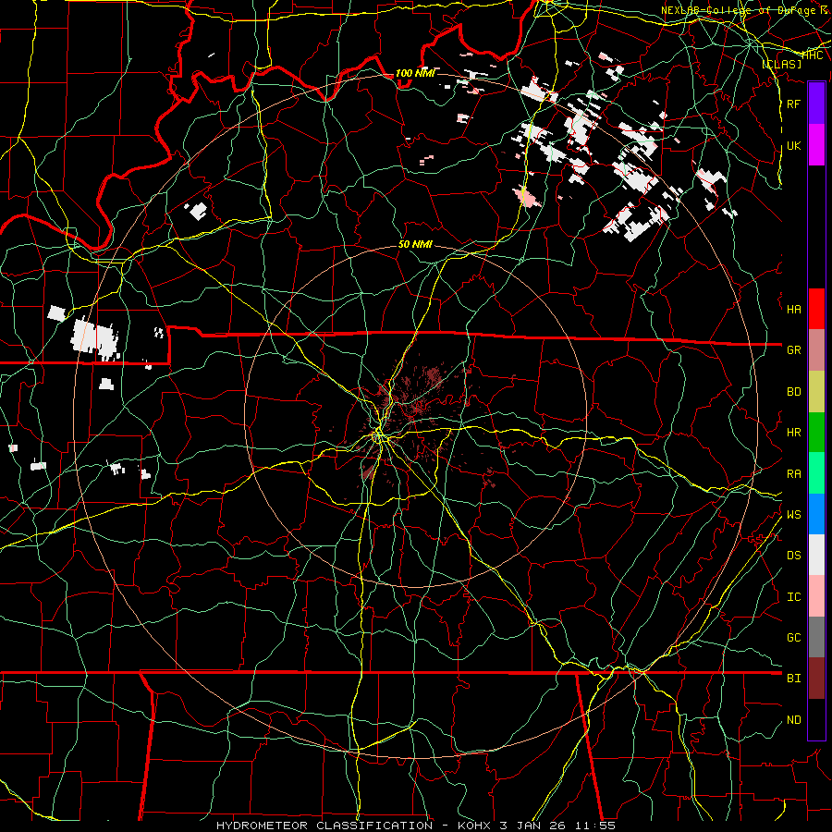
Task: Click the GC legend label
Action: (793, 638)
